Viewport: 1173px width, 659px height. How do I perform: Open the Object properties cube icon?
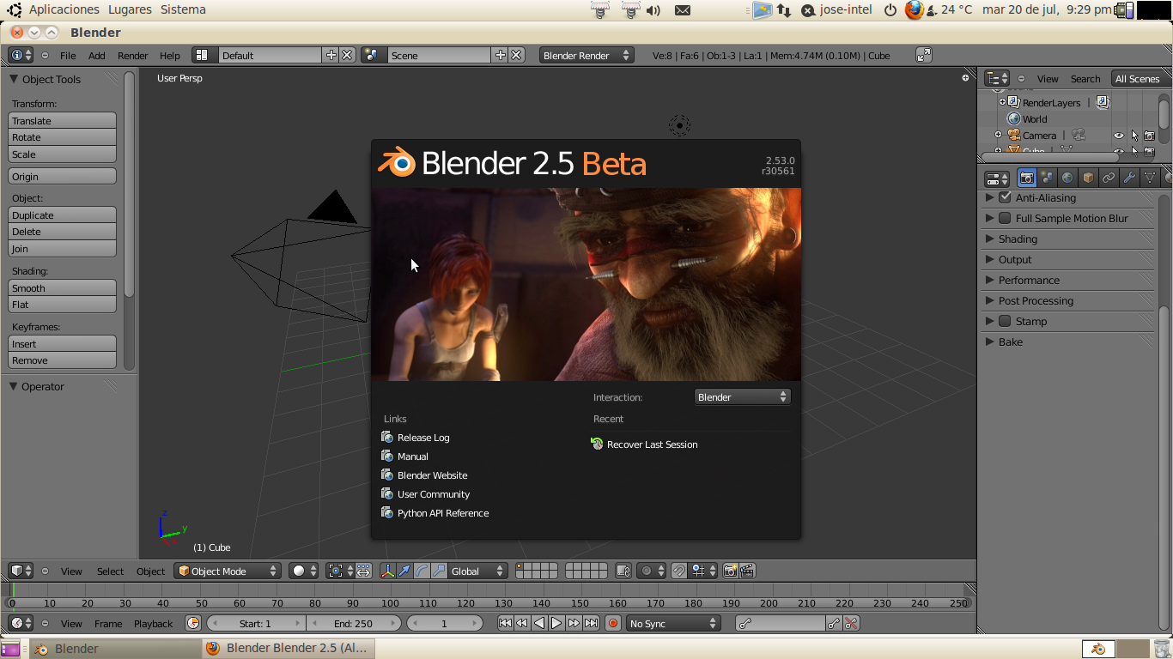[x=1088, y=178]
